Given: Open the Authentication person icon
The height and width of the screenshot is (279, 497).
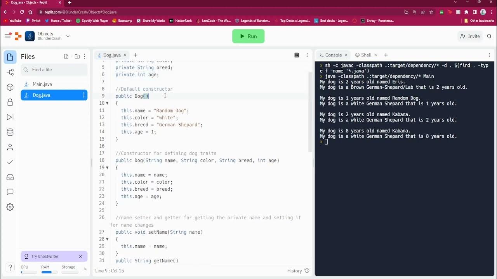Looking at the screenshot, I should [10, 147].
